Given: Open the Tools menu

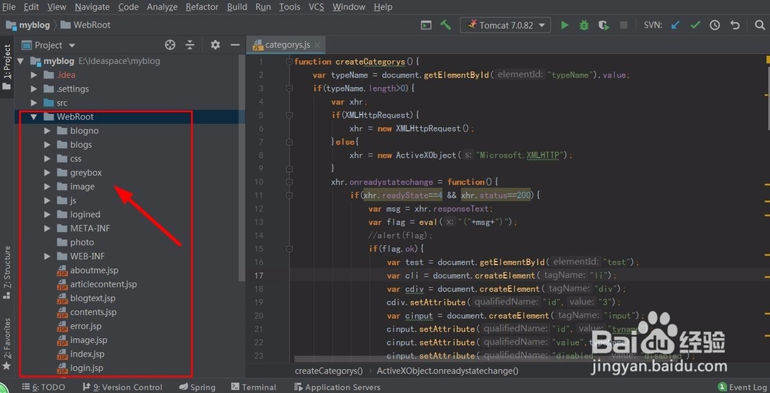Looking at the screenshot, I should [x=290, y=7].
